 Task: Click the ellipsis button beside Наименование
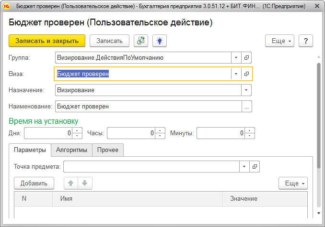(x=246, y=107)
